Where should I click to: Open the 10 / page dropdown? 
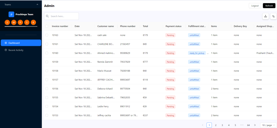[268, 125]
